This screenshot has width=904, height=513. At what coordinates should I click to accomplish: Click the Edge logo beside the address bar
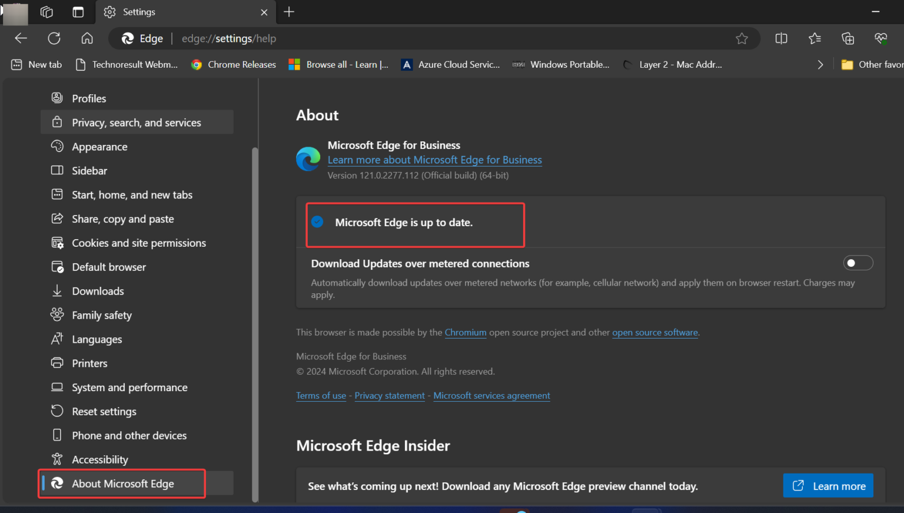coord(127,38)
